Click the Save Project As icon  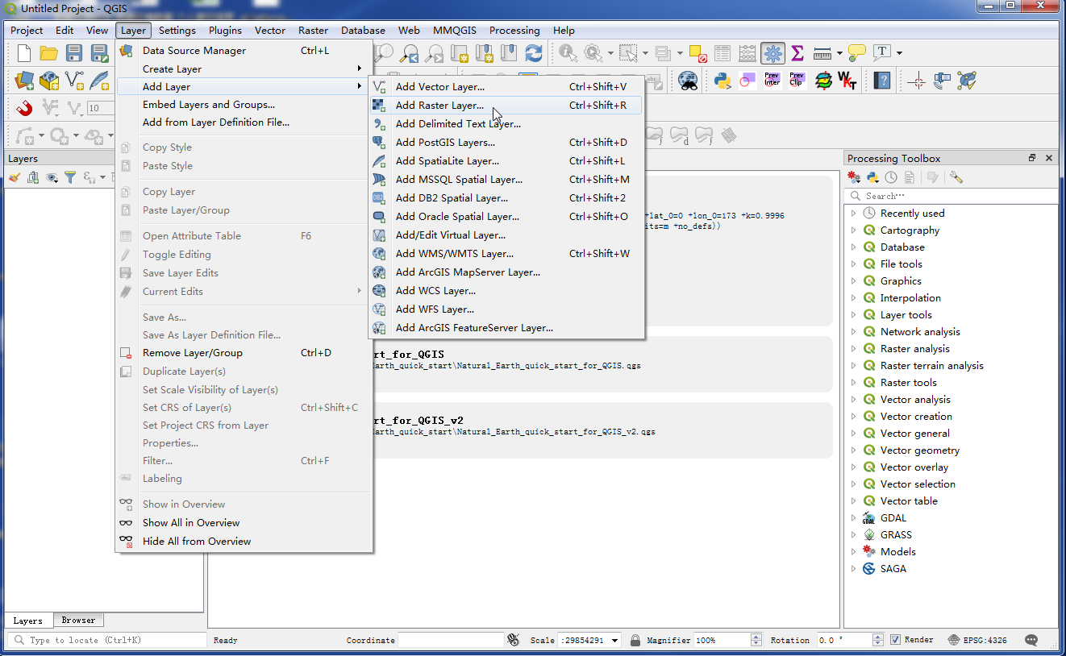coord(99,54)
